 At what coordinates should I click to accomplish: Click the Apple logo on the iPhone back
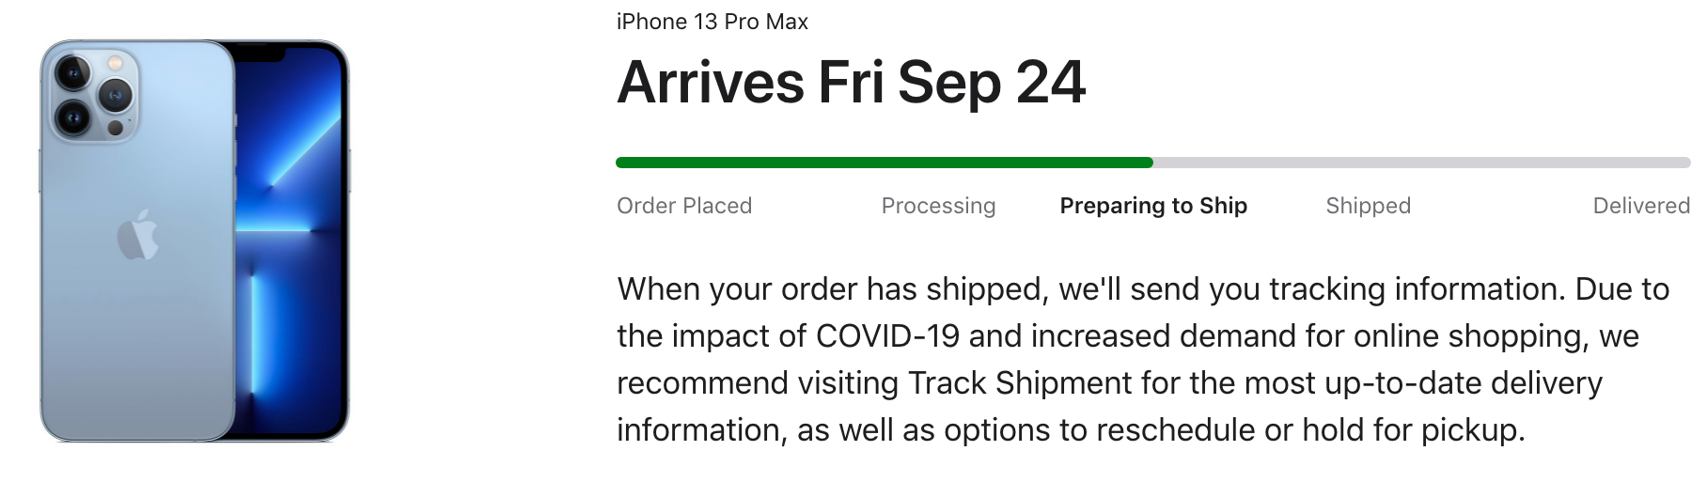click(x=137, y=235)
